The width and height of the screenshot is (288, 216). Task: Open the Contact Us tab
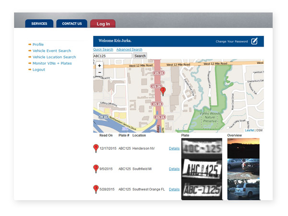[x=72, y=24]
